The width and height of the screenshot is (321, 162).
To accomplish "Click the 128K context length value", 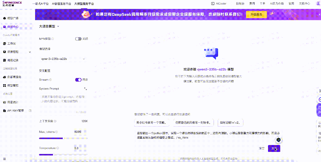I will tap(84, 121).
